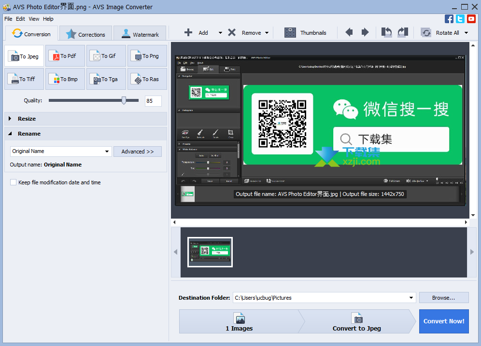Open the Destination Folder dropdown

coord(411,298)
